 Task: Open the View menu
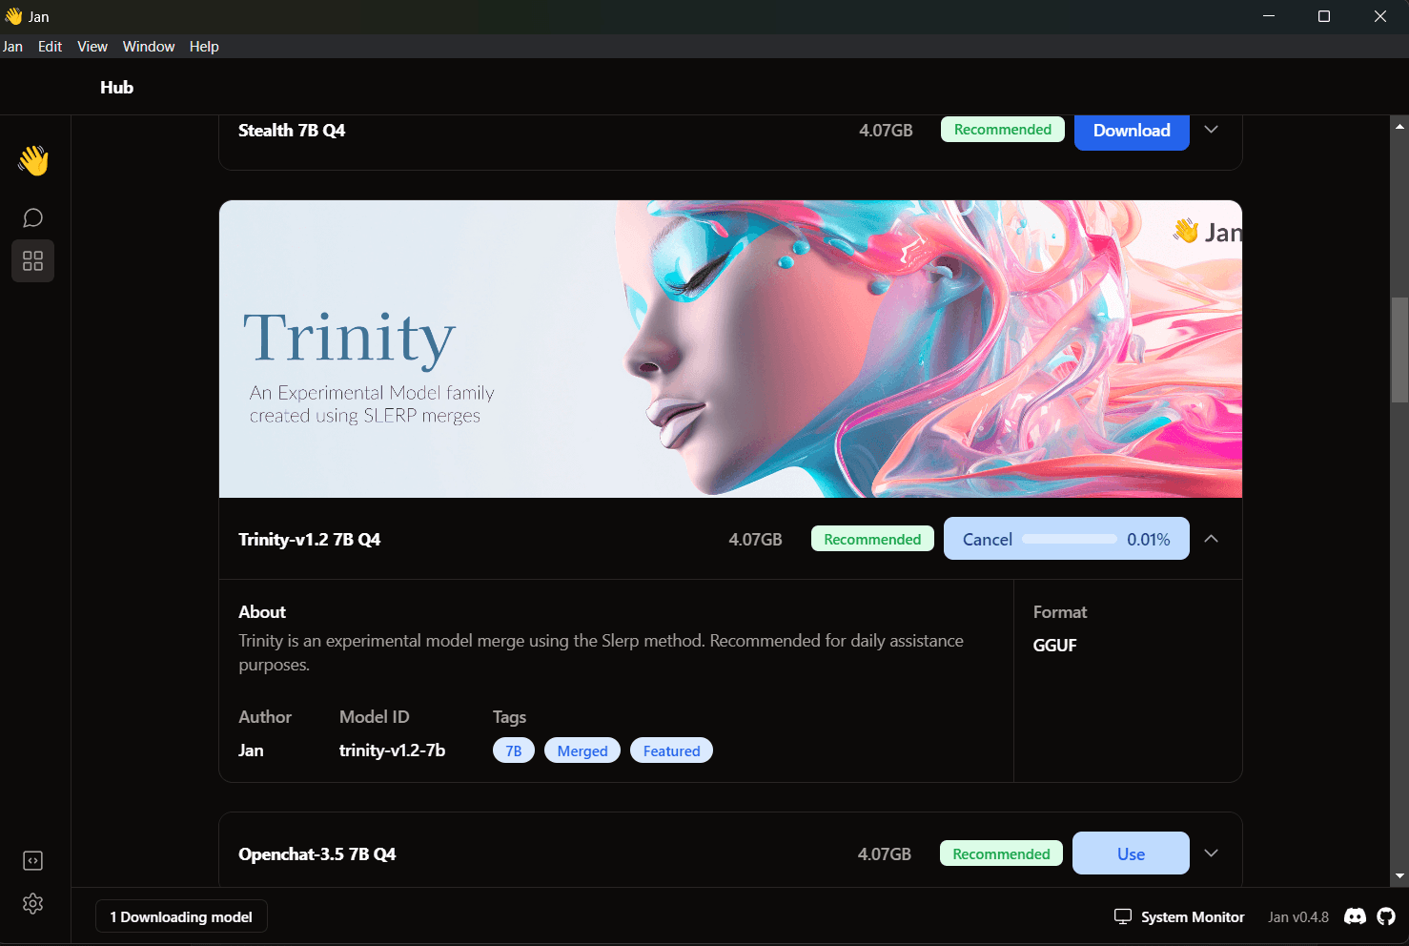92,47
